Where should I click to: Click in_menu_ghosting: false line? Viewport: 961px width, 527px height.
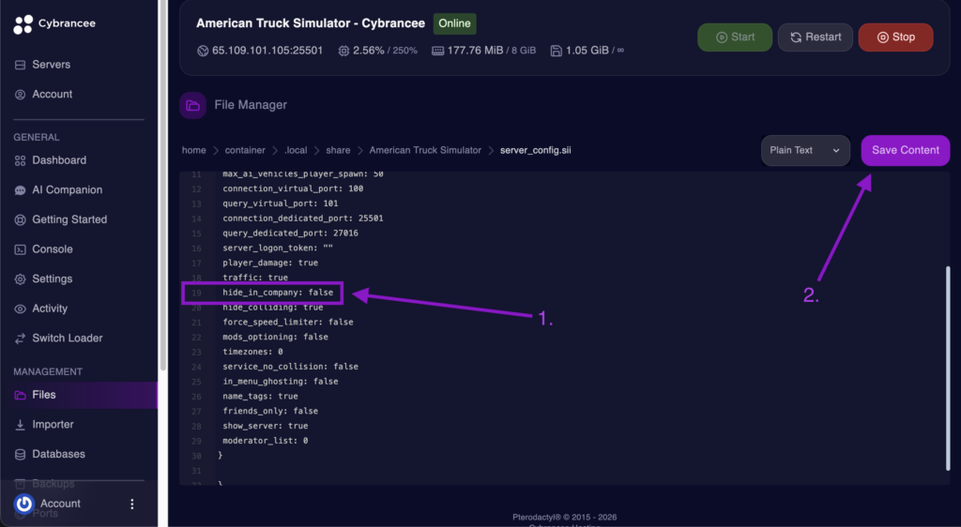pyautogui.click(x=281, y=382)
